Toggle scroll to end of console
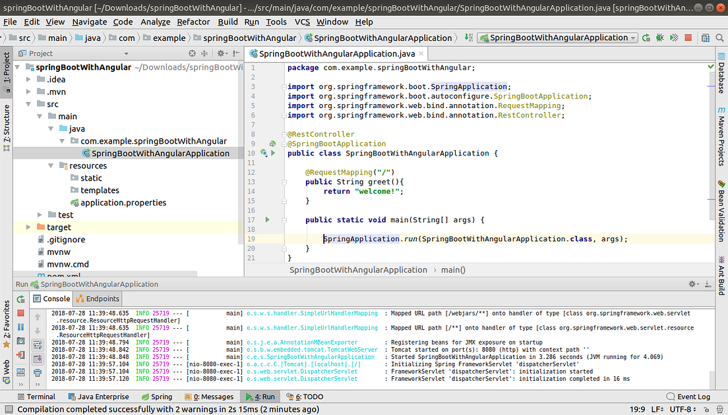The width and height of the screenshot is (728, 415). coord(38,358)
